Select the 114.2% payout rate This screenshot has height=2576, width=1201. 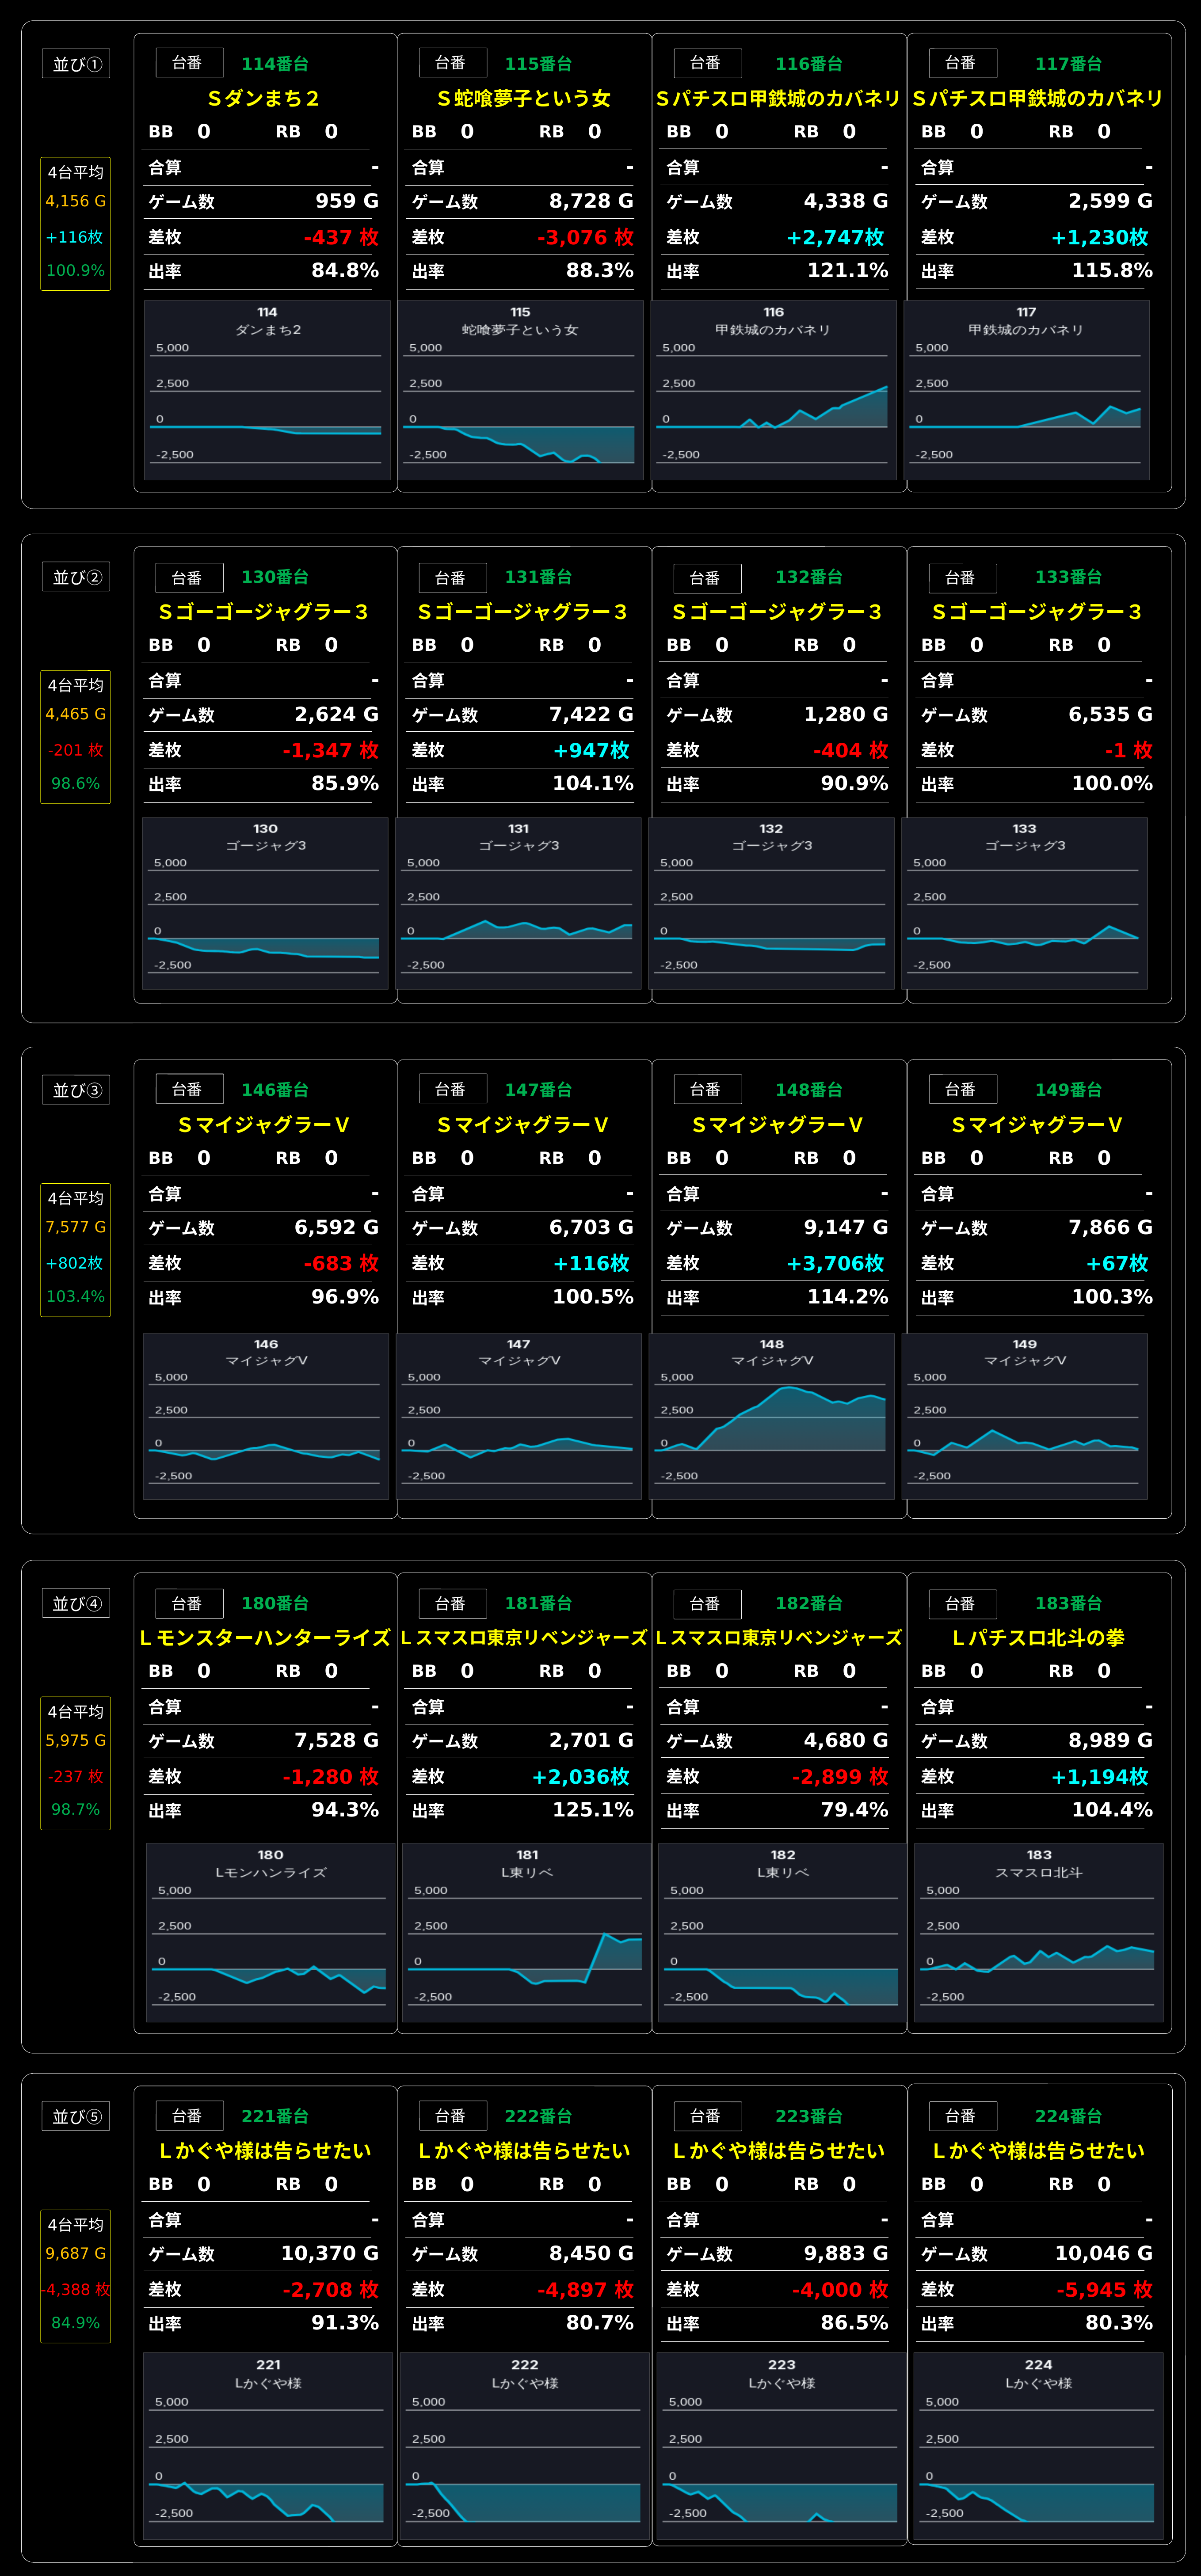coord(848,1296)
